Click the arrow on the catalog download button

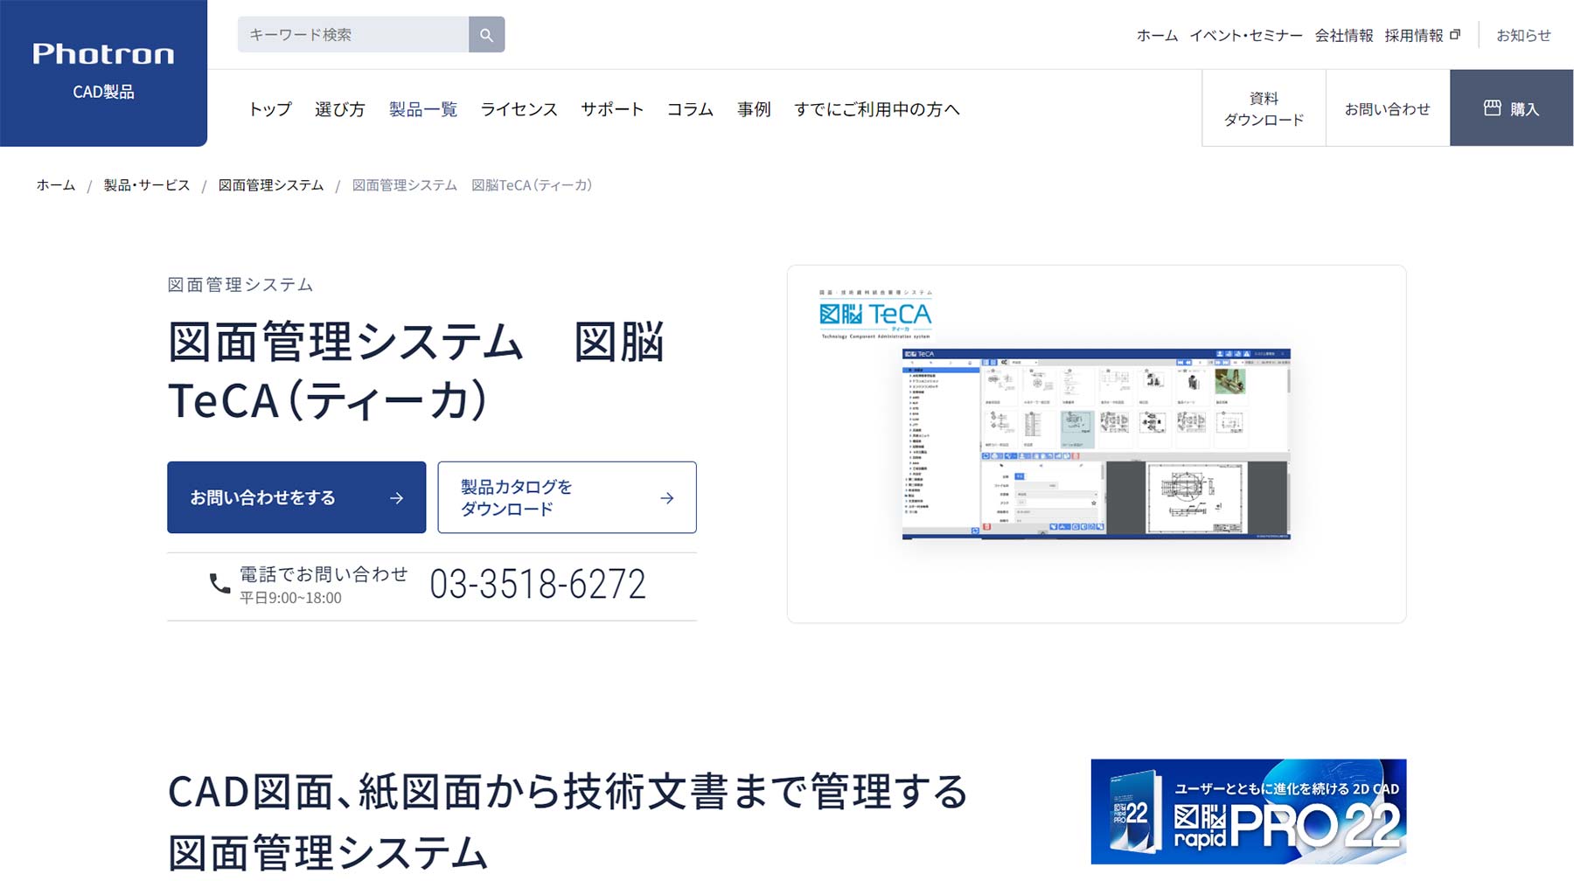click(x=667, y=497)
